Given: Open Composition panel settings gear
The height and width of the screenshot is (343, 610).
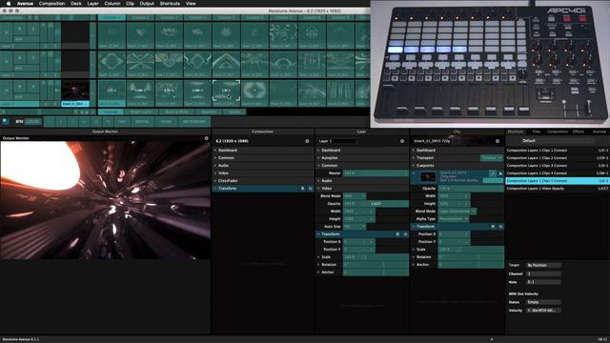Looking at the screenshot, I should pyautogui.click(x=307, y=141).
